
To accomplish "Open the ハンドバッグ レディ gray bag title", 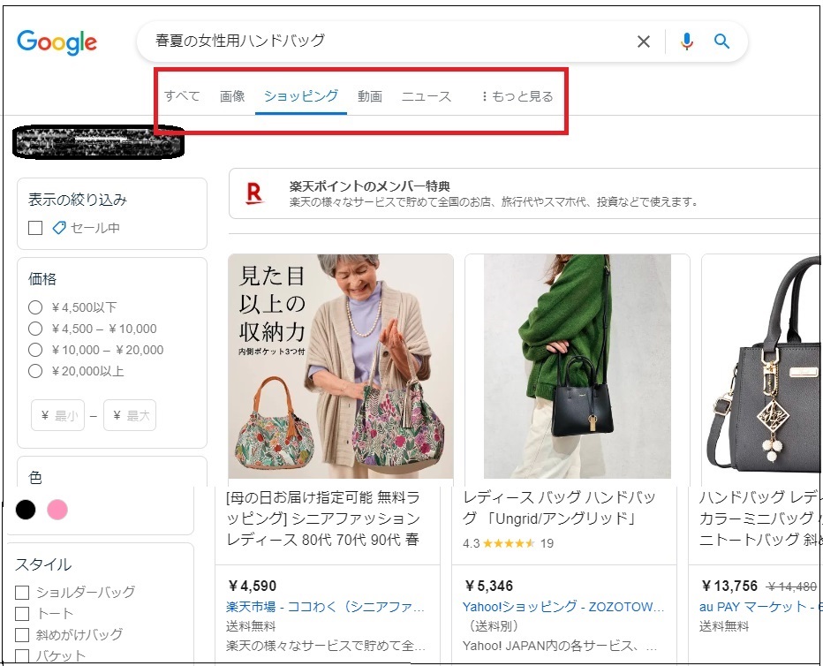I will 760,518.
